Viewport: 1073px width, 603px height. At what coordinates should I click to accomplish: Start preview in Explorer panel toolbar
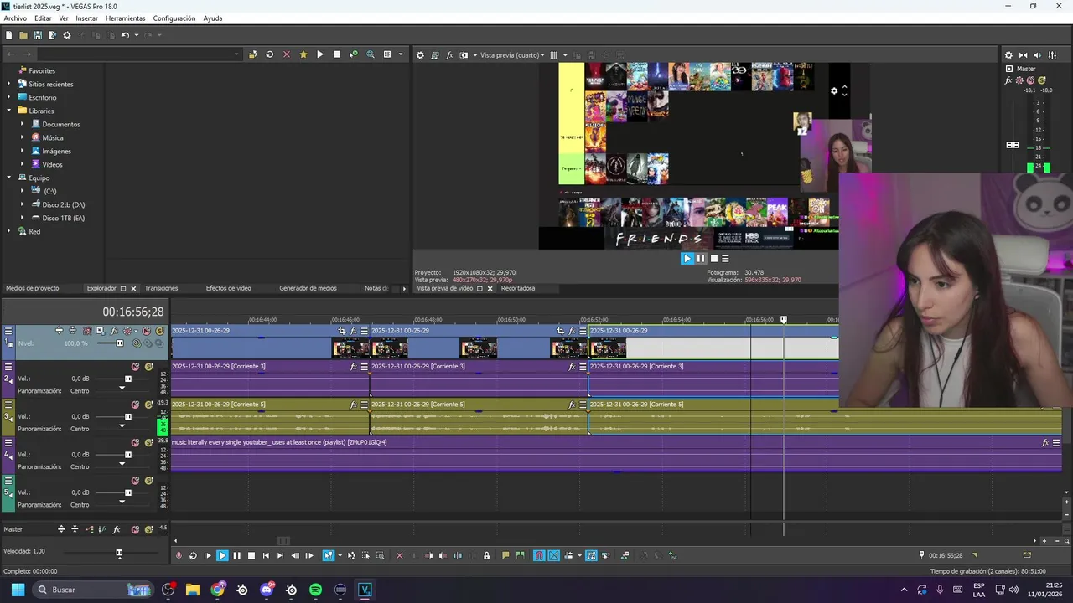[x=319, y=54]
